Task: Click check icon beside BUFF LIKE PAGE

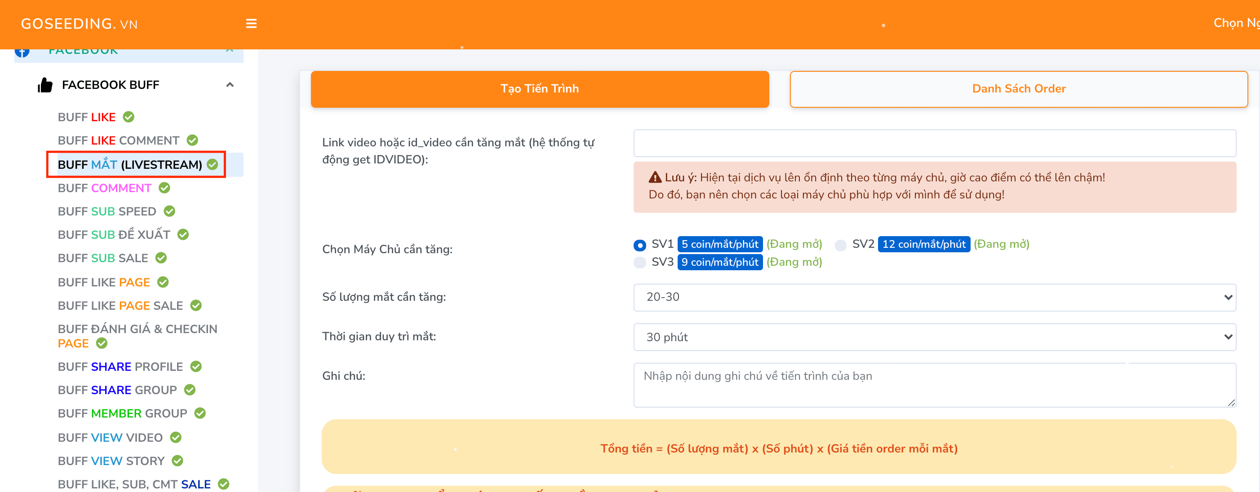Action: pos(163,282)
